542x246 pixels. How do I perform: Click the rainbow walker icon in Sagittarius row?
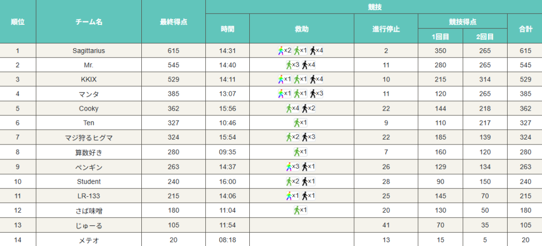281,51
